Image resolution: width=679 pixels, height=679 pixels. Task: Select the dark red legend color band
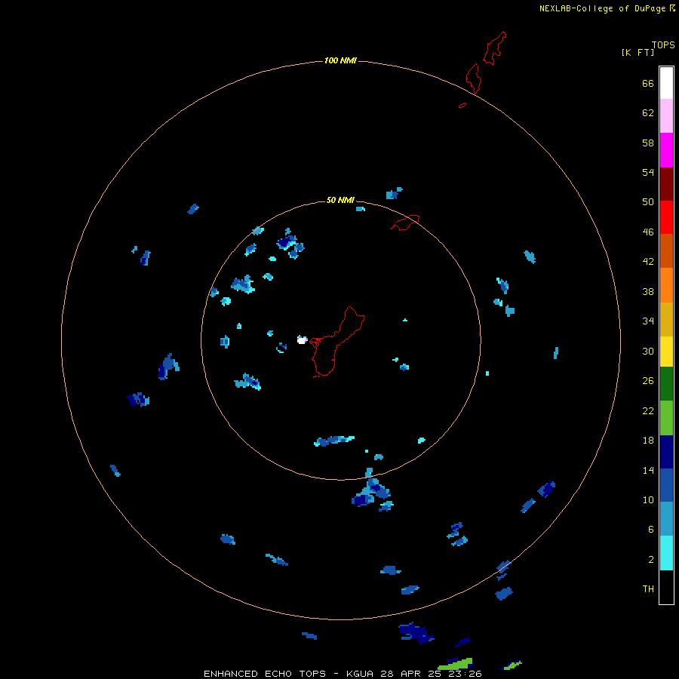pos(666,184)
